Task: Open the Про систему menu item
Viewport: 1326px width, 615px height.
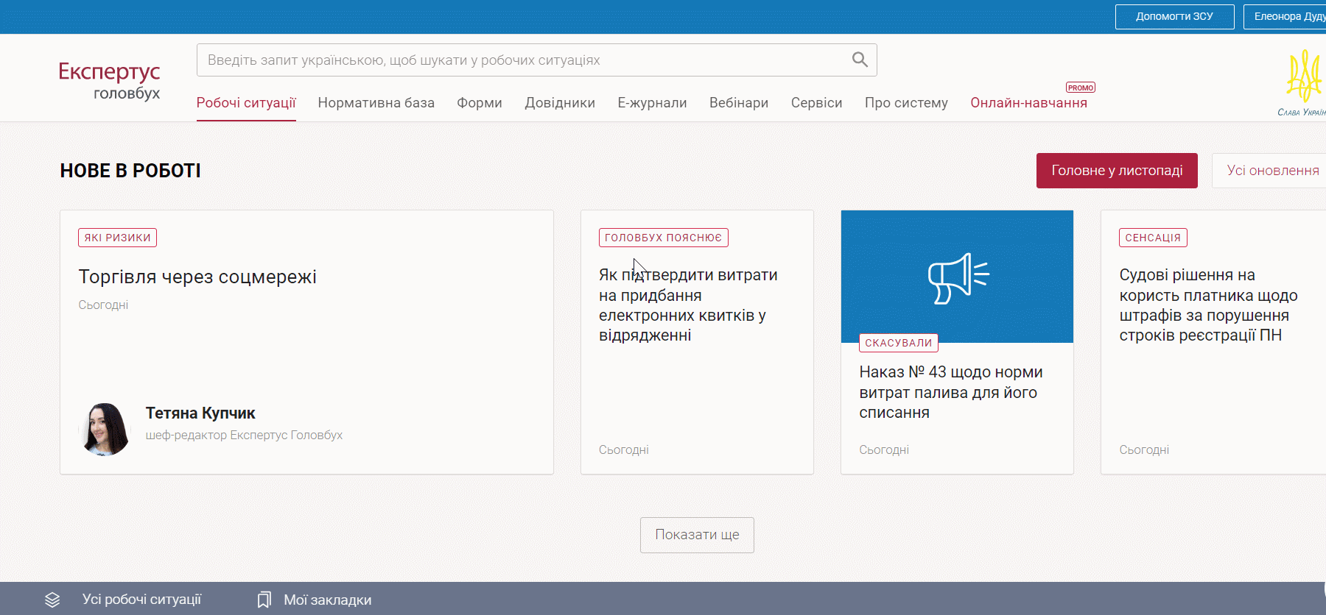Action: (906, 103)
